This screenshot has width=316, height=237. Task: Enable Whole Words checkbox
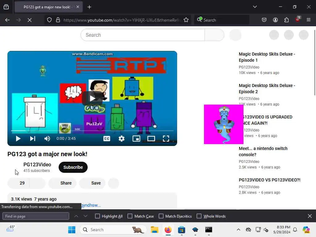click(x=199, y=216)
